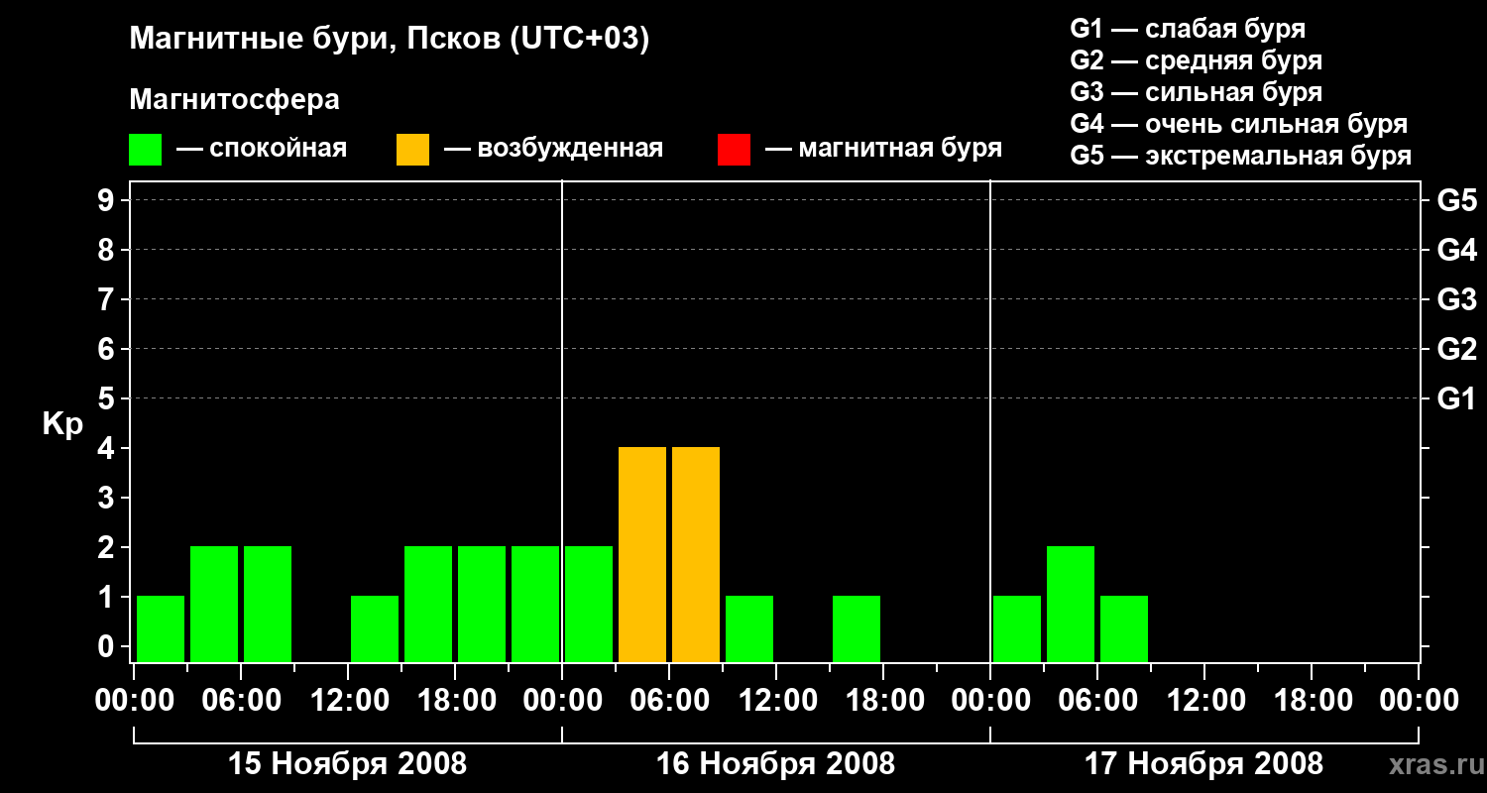Viewport: 1487px width, 793px height.
Task: Click the green bar for 21:00–00:00 on 15 November
Action: [535, 604]
